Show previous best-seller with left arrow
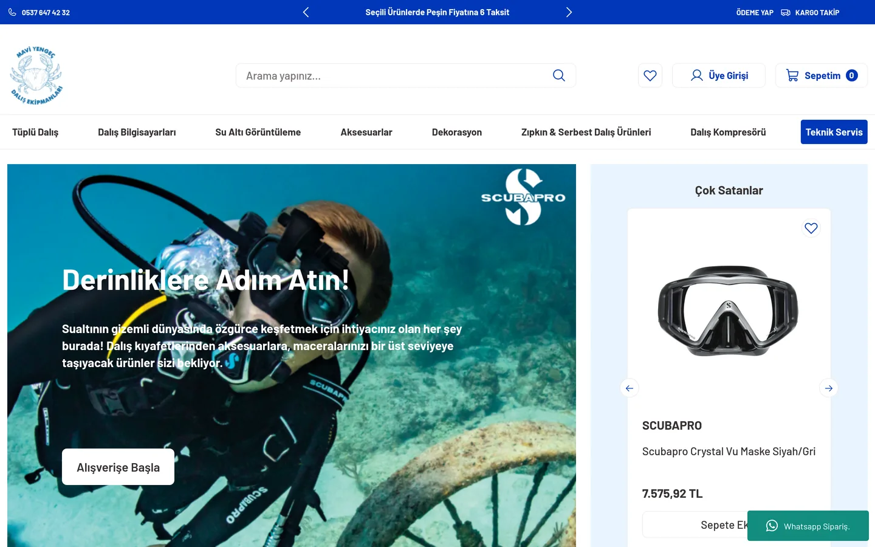The image size is (875, 547). click(x=630, y=388)
